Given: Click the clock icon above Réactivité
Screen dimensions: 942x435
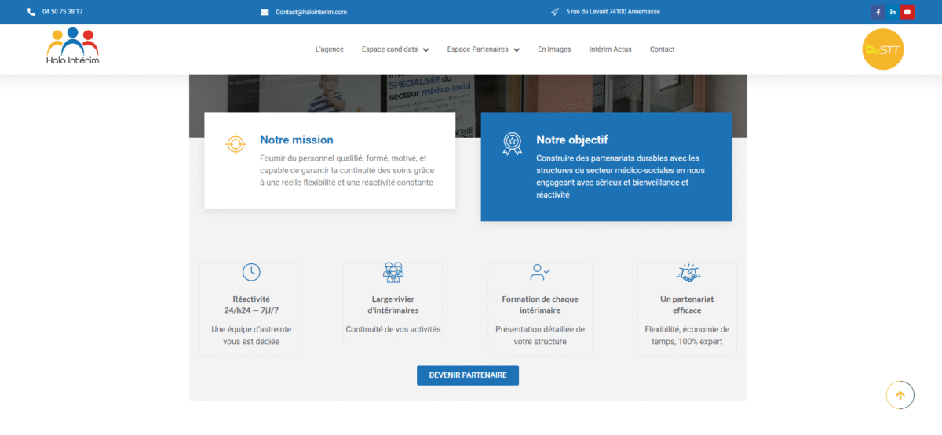Looking at the screenshot, I should tap(251, 272).
